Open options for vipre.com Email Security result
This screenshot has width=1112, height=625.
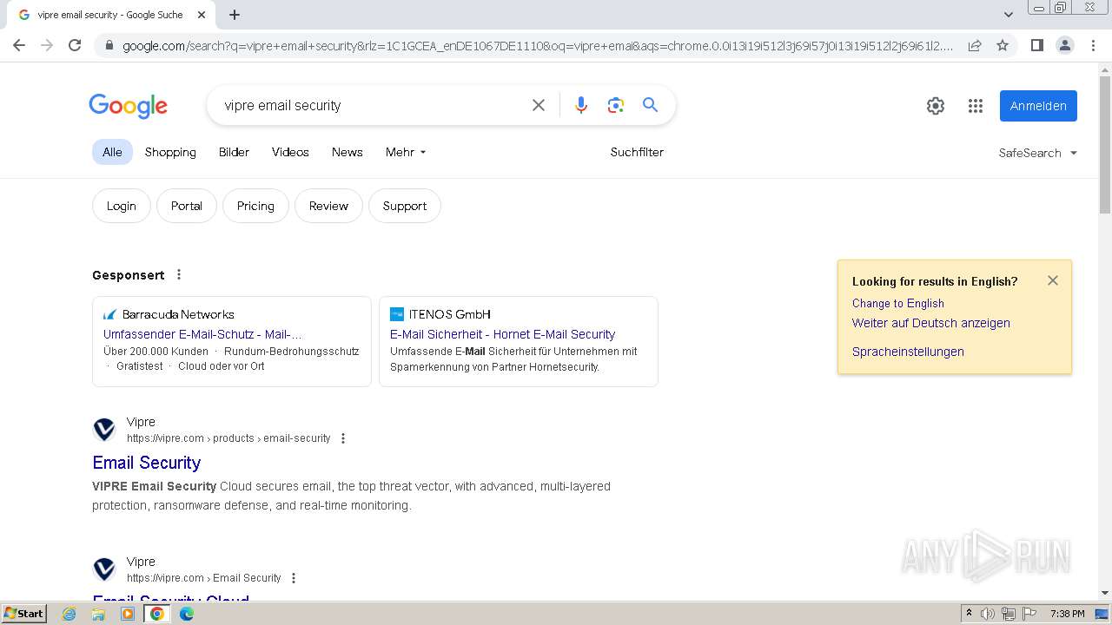pos(294,578)
